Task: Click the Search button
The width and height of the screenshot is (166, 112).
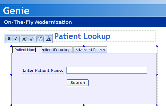Action: (77, 83)
